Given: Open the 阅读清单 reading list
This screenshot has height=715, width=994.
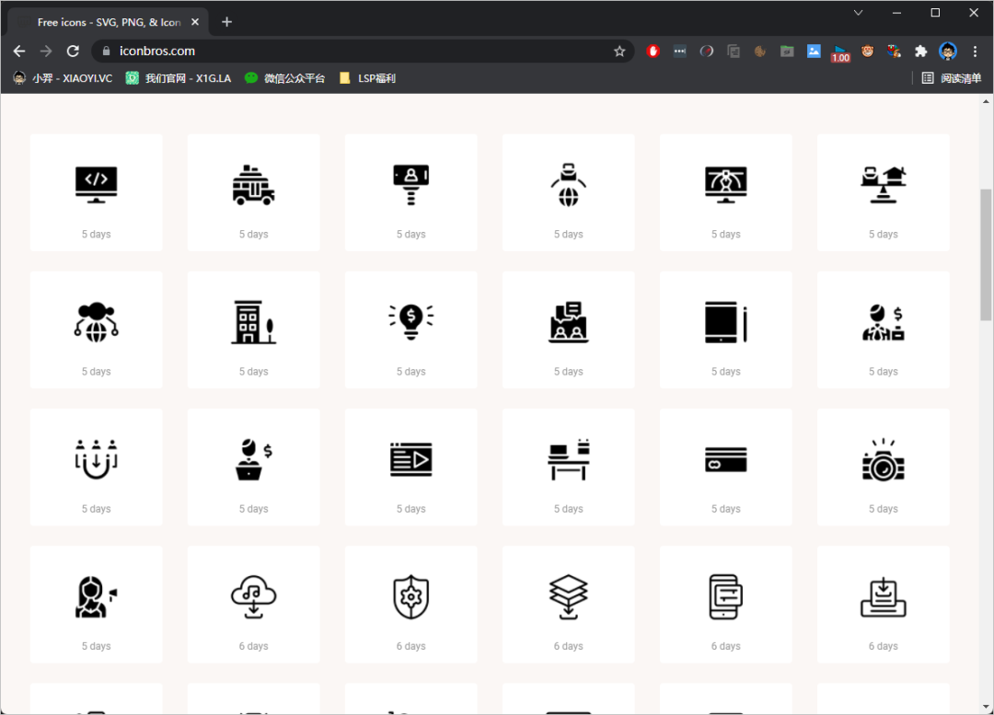Looking at the screenshot, I should (x=952, y=78).
